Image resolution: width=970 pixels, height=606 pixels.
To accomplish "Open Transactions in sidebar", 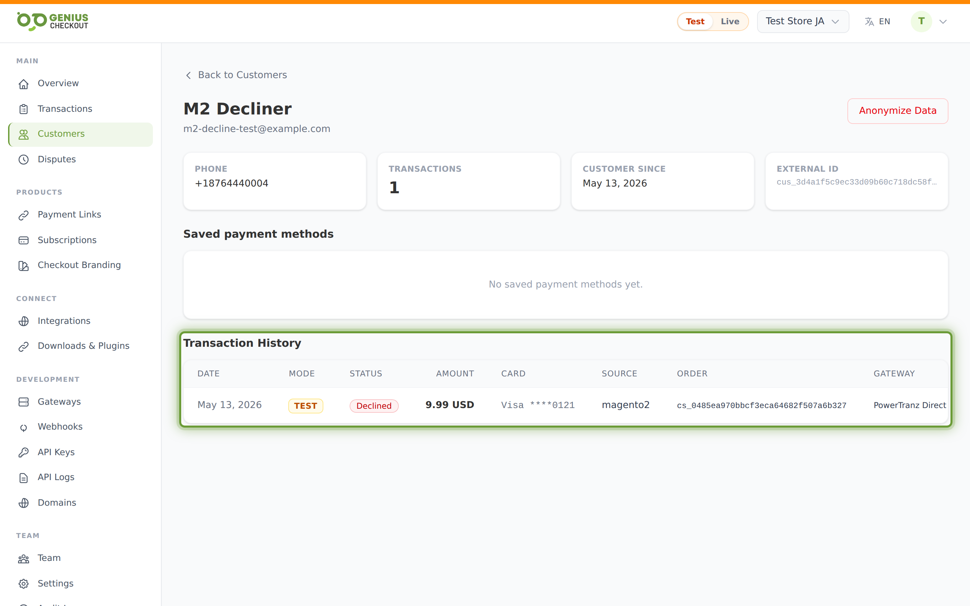I will click(x=80, y=109).
